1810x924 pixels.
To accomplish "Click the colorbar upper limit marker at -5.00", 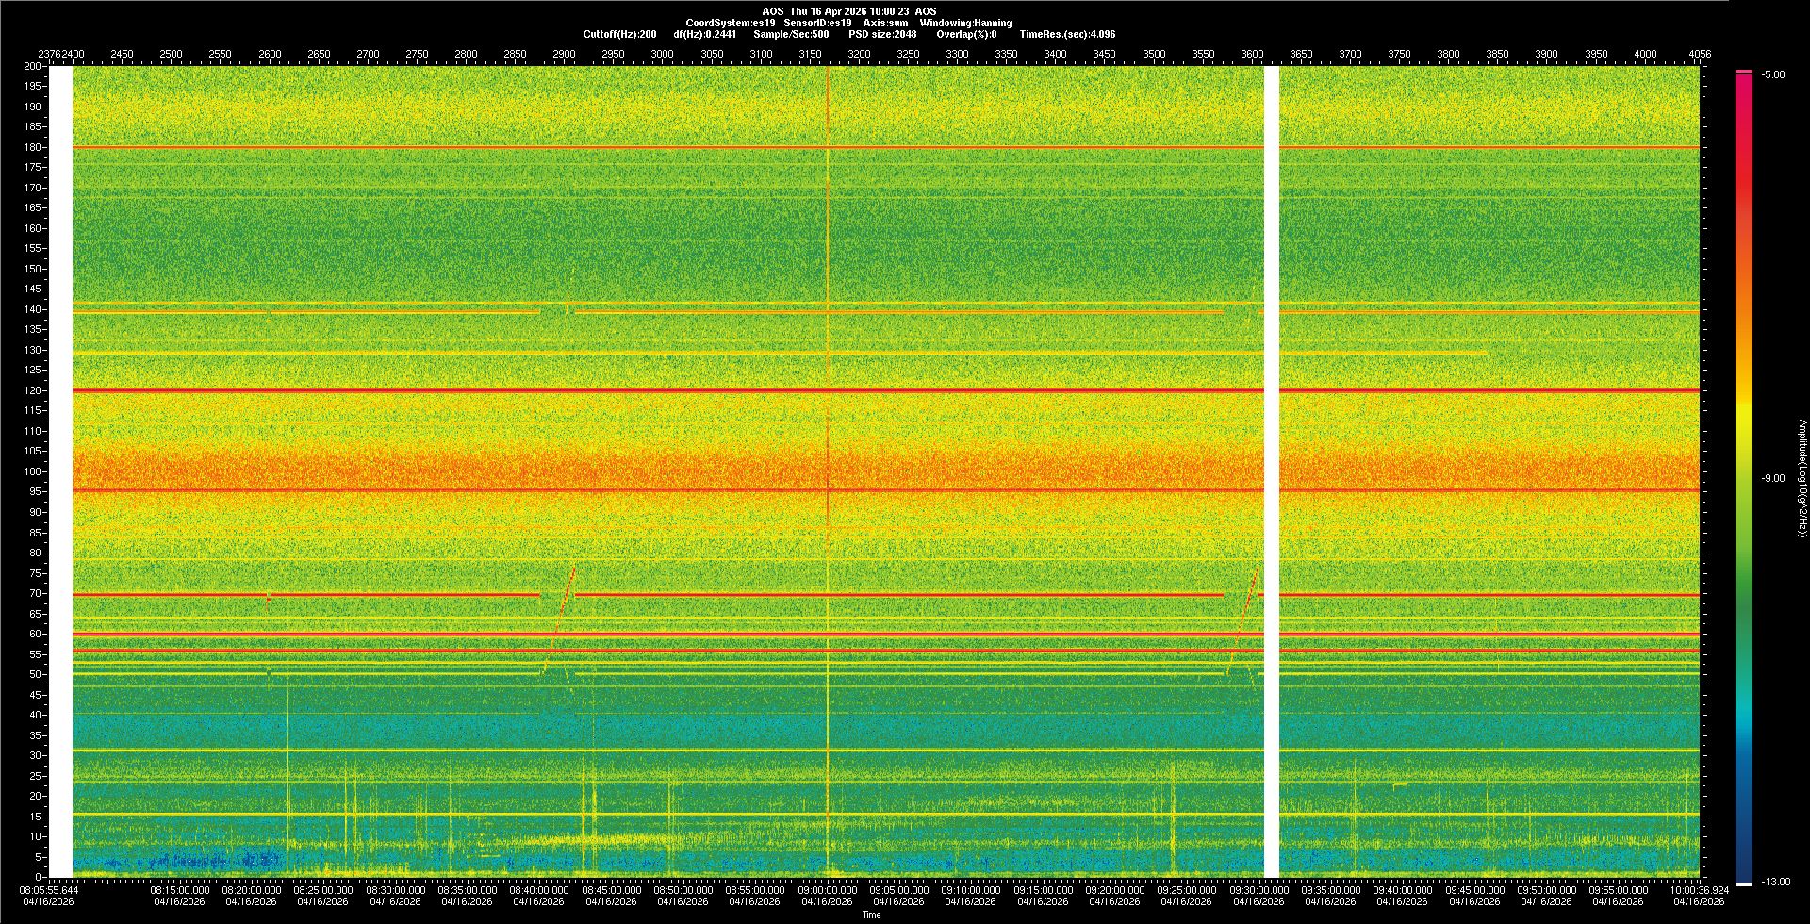I will [x=1744, y=73].
